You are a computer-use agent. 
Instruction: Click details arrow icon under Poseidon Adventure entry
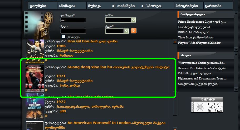pyautogui.click(x=46, y=116)
